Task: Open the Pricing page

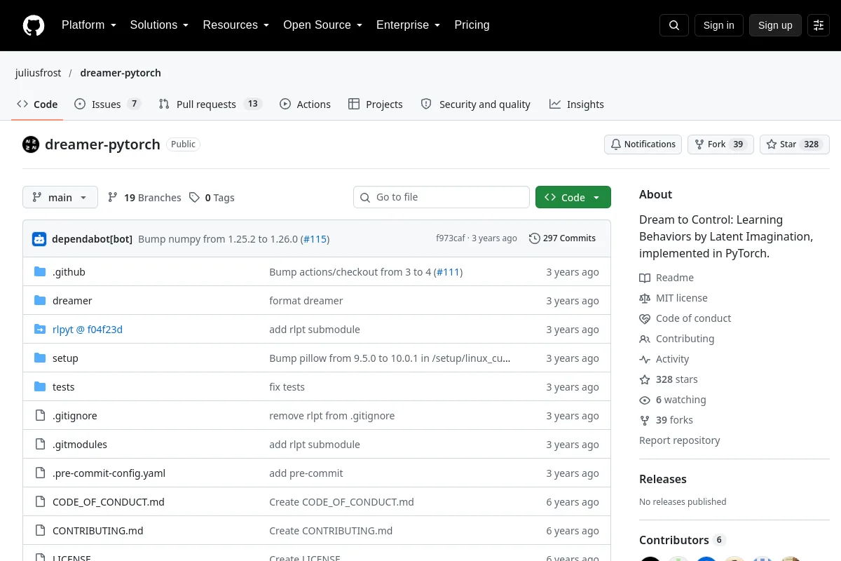Action: 472,25
